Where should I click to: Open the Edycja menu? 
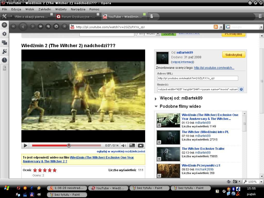16,9
